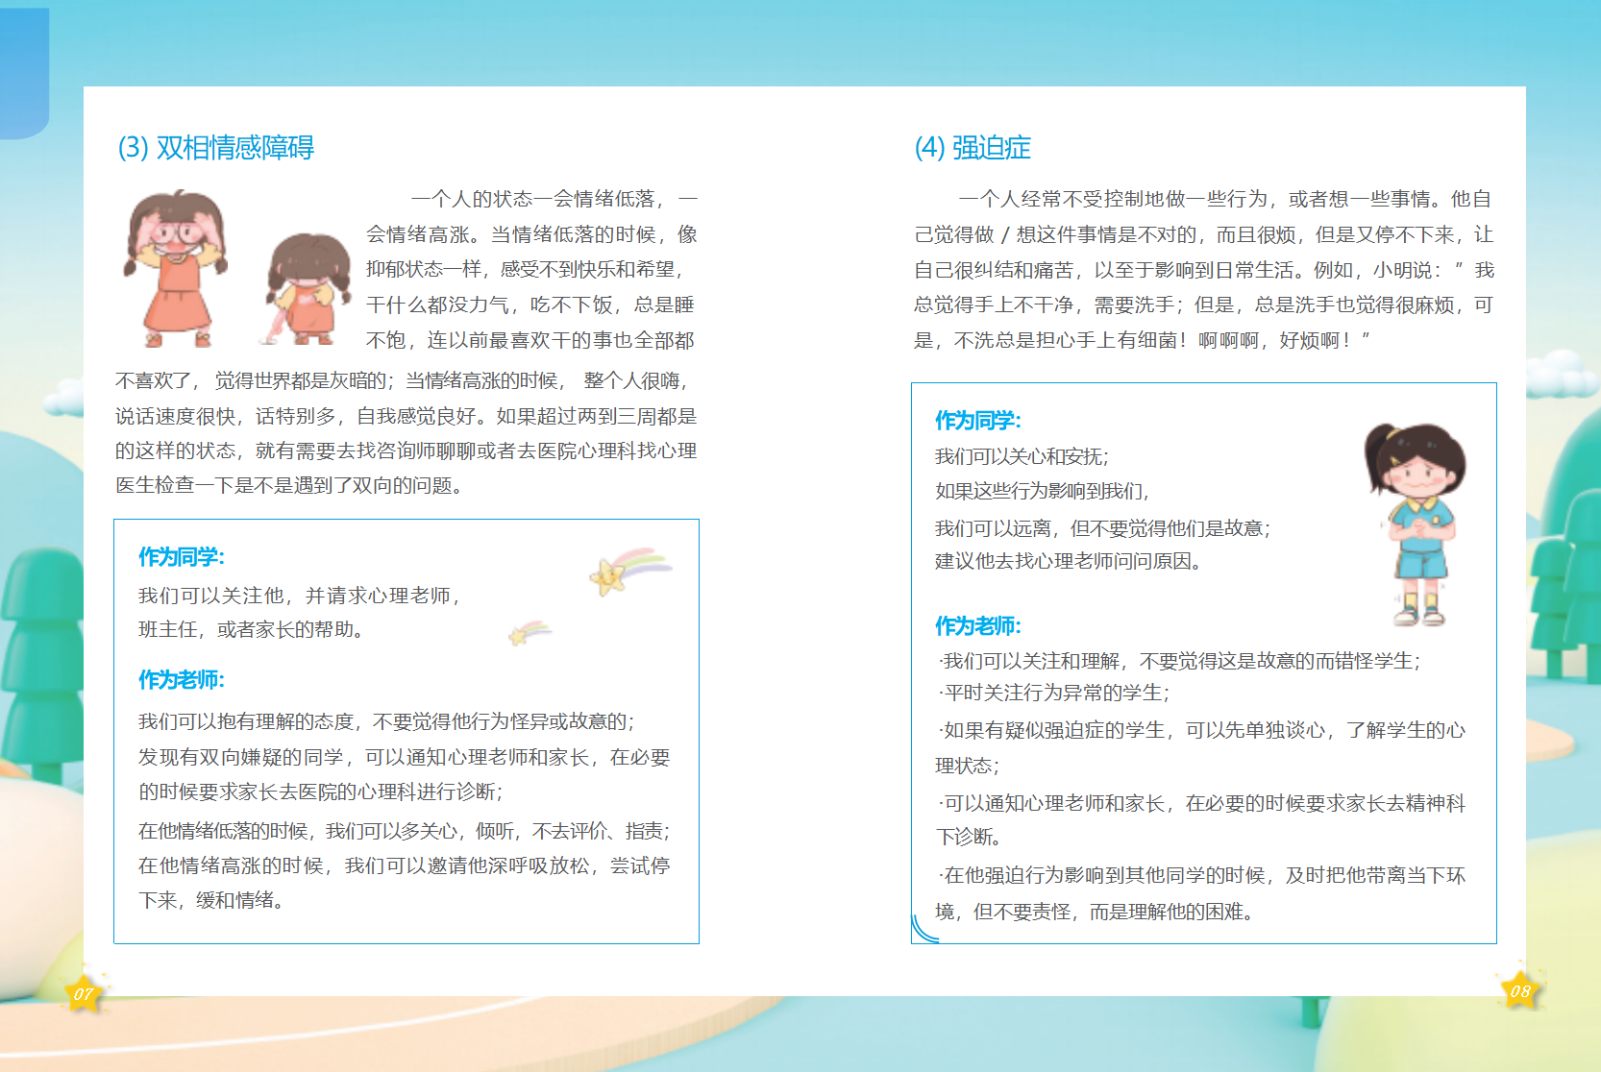Click the line starting "己觉得做 / 想这件事情"

coord(1204,234)
